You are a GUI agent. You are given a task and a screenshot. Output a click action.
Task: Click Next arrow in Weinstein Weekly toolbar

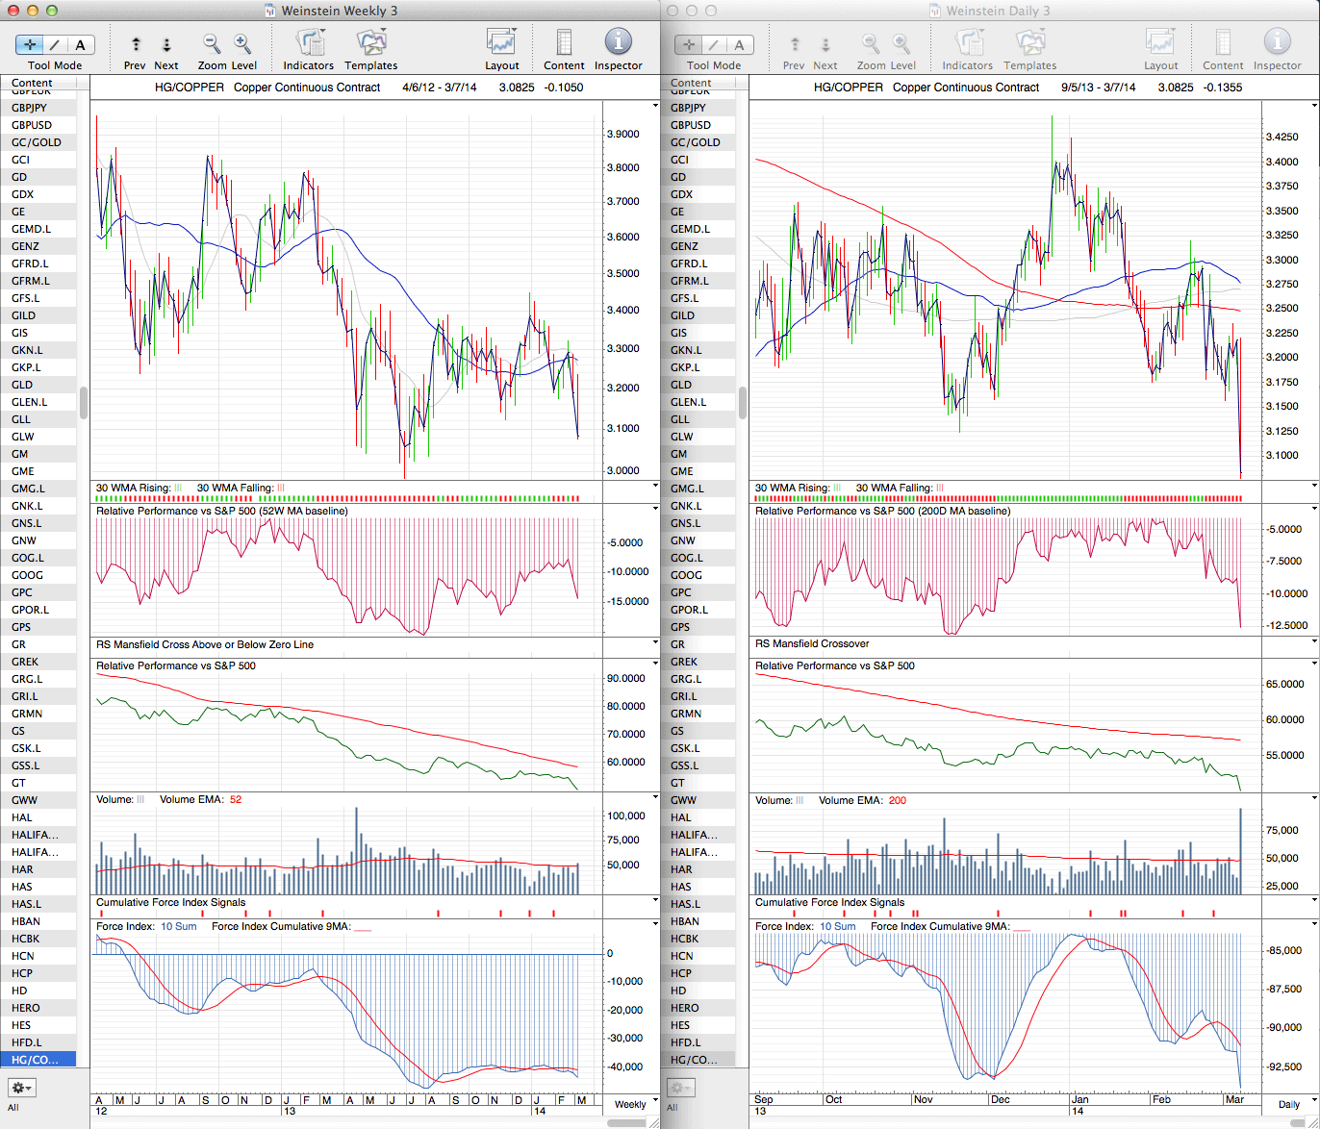tap(166, 45)
